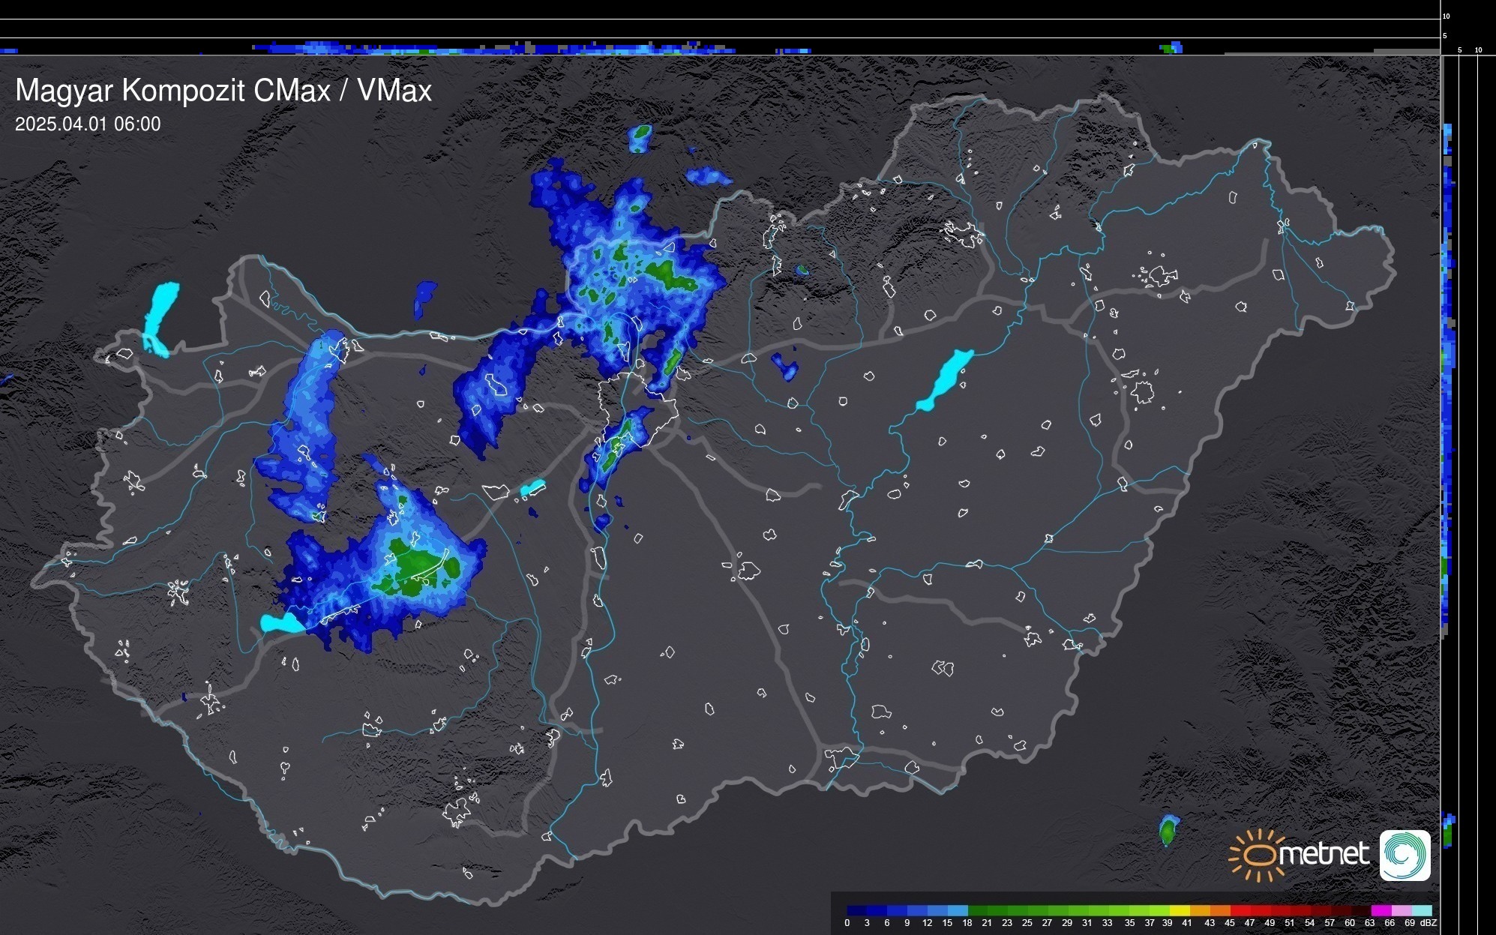Click the 2025.04.01 06:00 timestamp
The height and width of the screenshot is (935, 1496).
pyautogui.click(x=88, y=124)
